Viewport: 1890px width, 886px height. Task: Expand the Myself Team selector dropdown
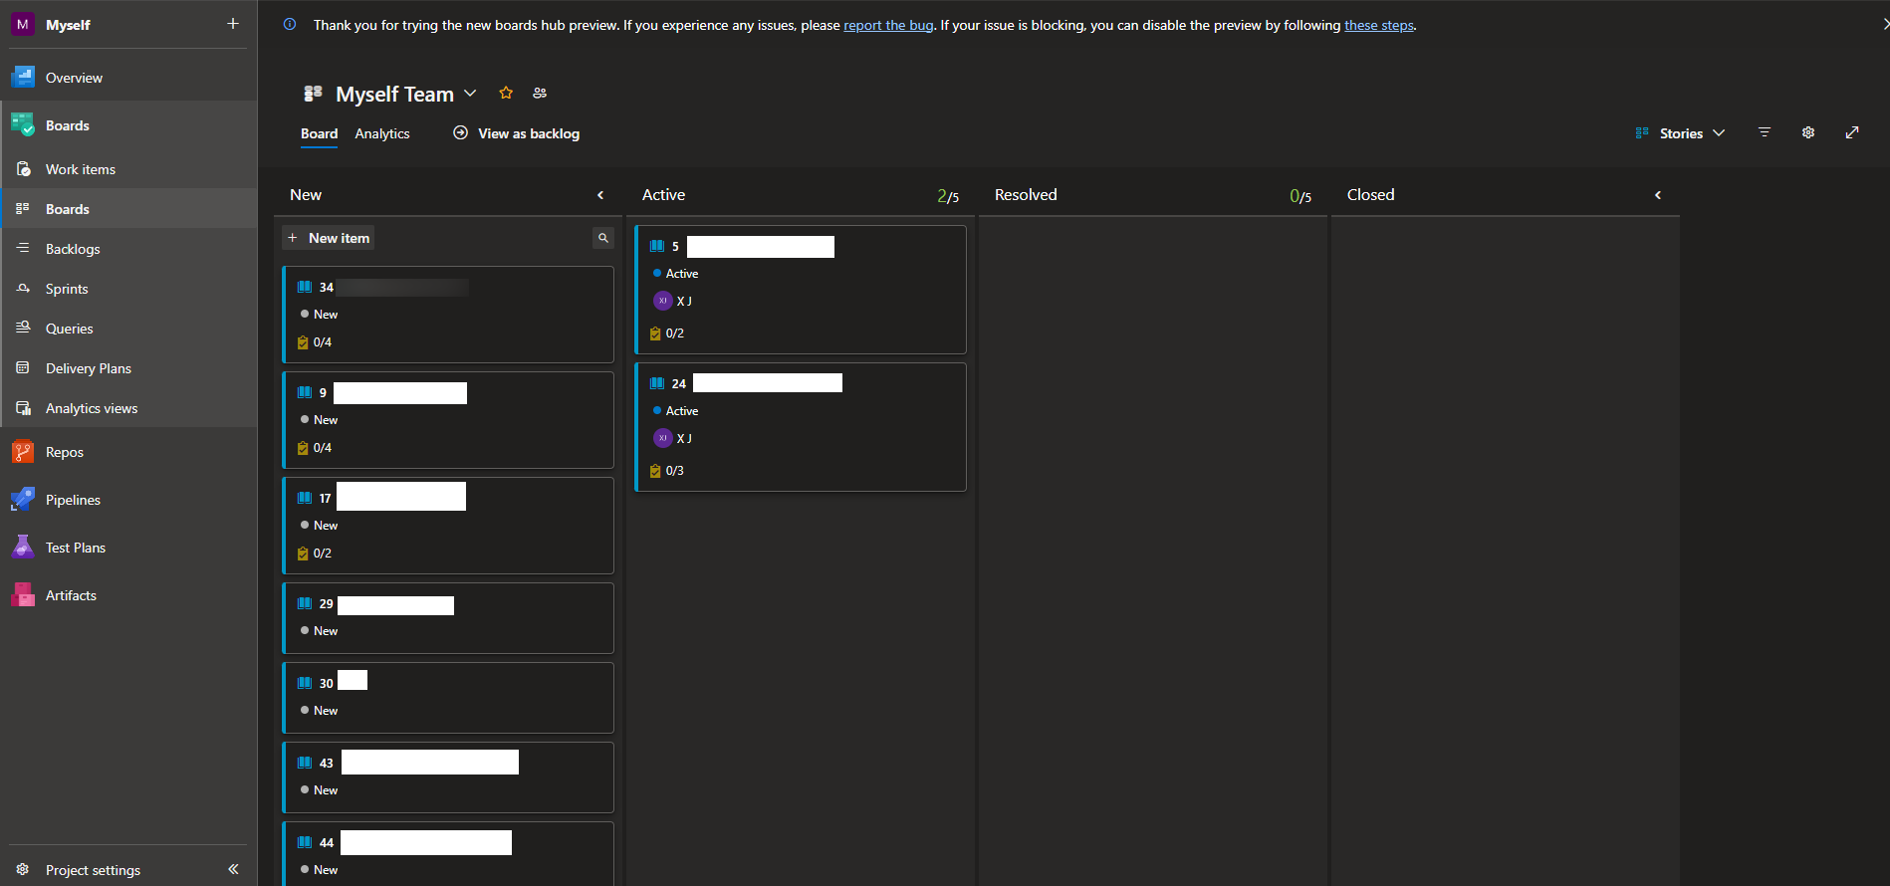(x=470, y=94)
